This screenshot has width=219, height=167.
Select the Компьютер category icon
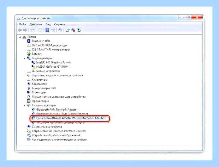pyautogui.click(x=29, y=84)
